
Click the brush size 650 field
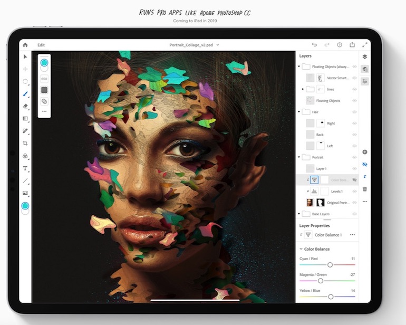coord(44,79)
